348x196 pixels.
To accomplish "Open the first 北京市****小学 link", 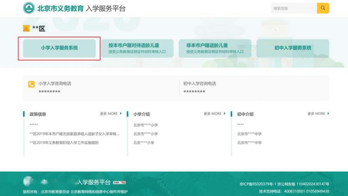I will click(145, 125).
